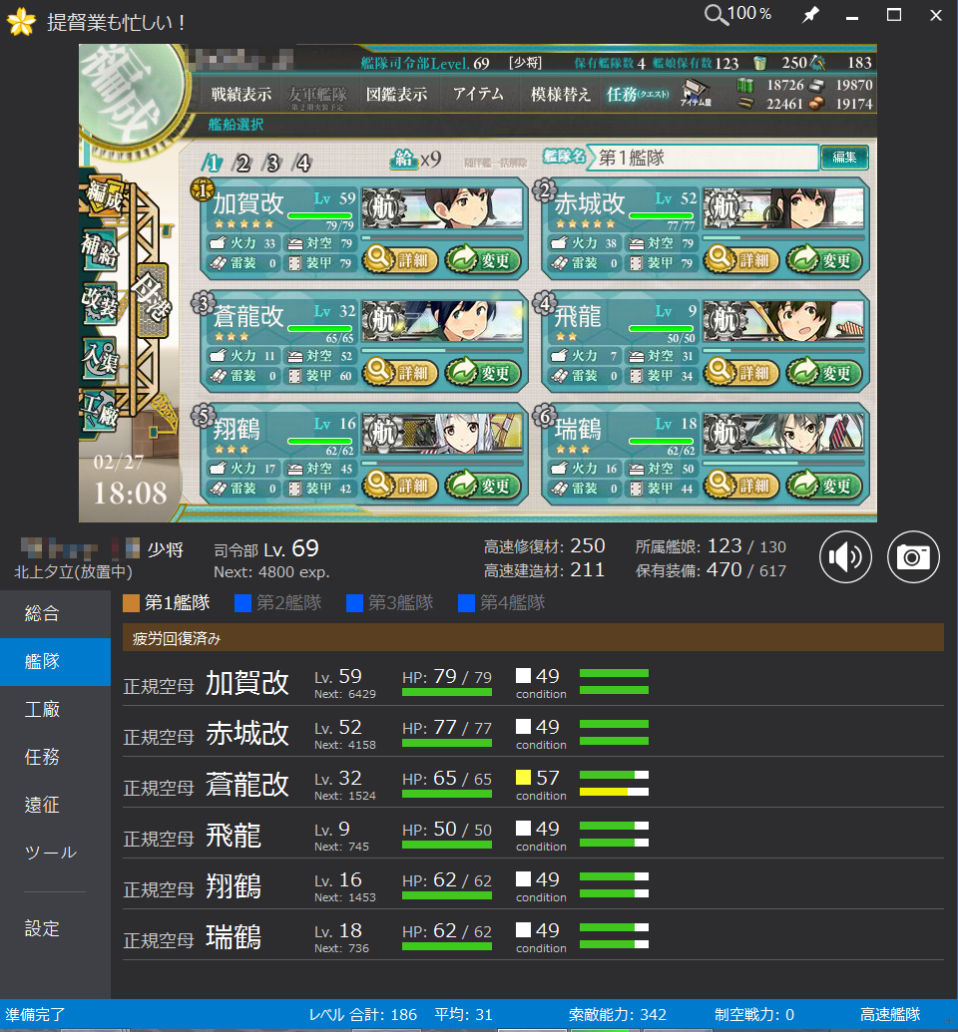Screen dimensions: 958x1032
Task: Click 瑞鶴 ship portrait thumbnail
Action: 784,434
